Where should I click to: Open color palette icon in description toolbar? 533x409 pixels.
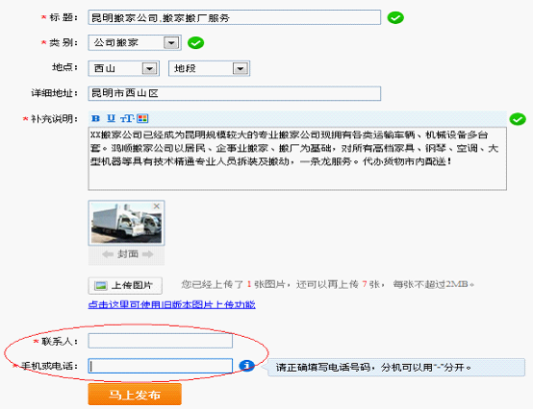point(142,118)
